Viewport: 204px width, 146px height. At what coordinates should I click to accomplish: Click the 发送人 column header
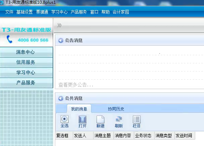point(83,135)
